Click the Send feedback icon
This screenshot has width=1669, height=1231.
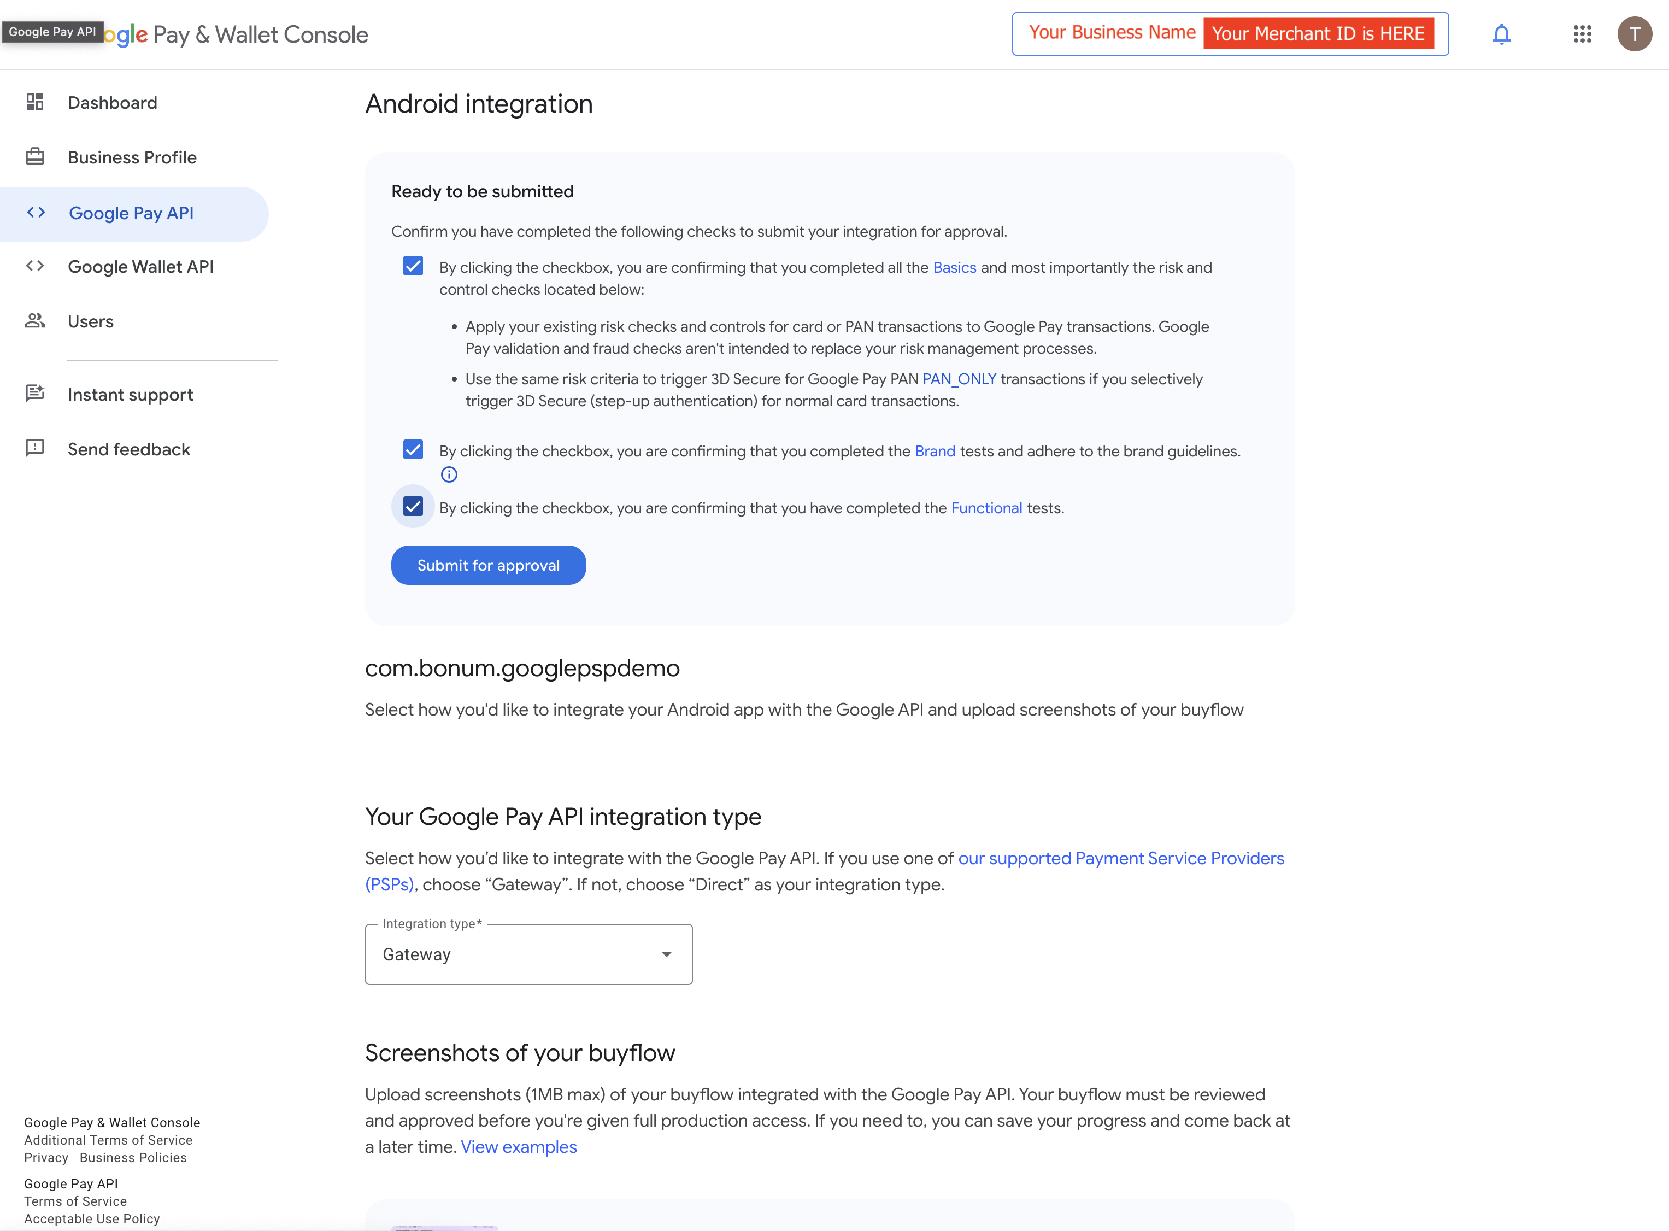pos(35,448)
